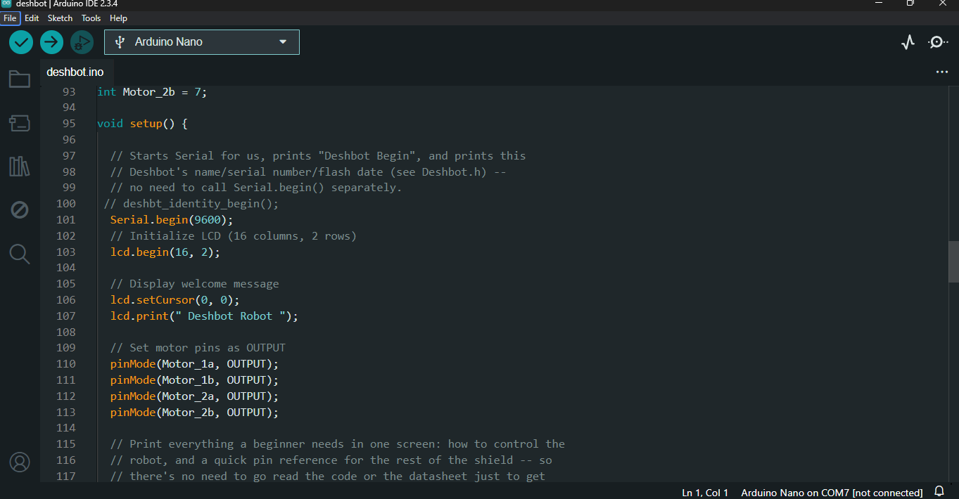The height and width of the screenshot is (499, 959).
Task: Select the deshbot.ino tab
Action: pos(75,72)
